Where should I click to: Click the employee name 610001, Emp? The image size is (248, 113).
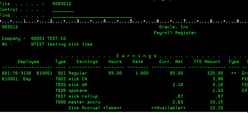point(16,79)
